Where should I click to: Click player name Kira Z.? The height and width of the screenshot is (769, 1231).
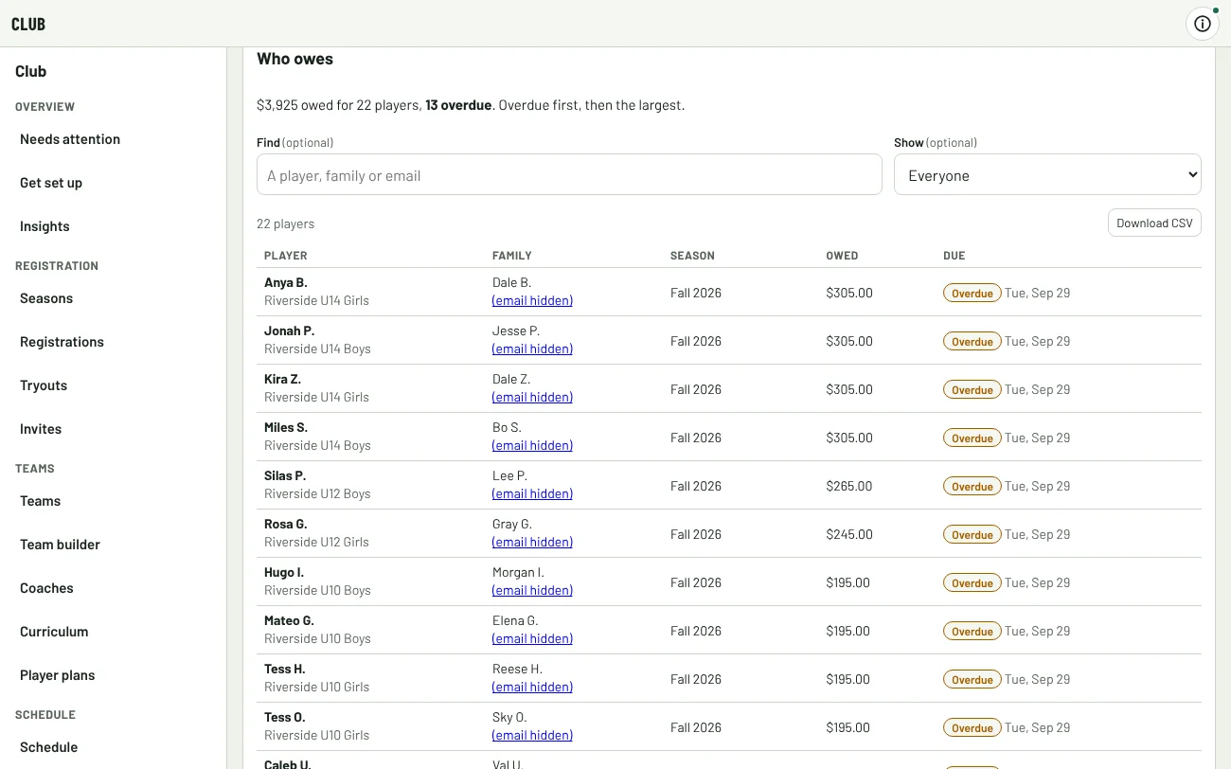[x=282, y=379]
